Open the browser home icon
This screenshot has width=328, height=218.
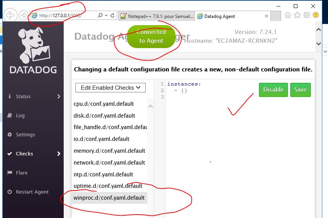pyautogui.click(x=288, y=15)
